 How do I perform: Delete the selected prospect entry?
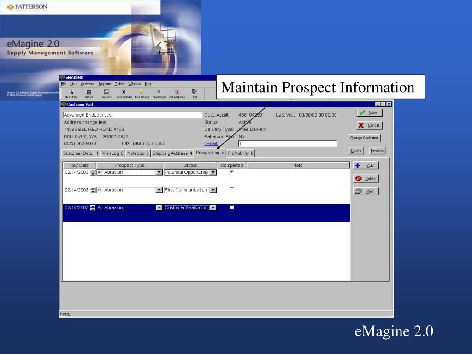point(366,178)
